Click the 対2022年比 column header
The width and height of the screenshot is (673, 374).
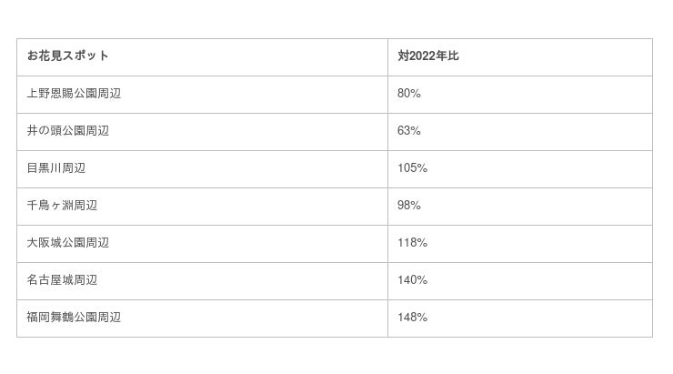[x=428, y=56]
